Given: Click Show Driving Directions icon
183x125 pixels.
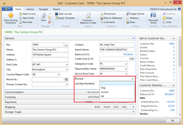Looking at the screenshot, I should [x=11, y=16].
